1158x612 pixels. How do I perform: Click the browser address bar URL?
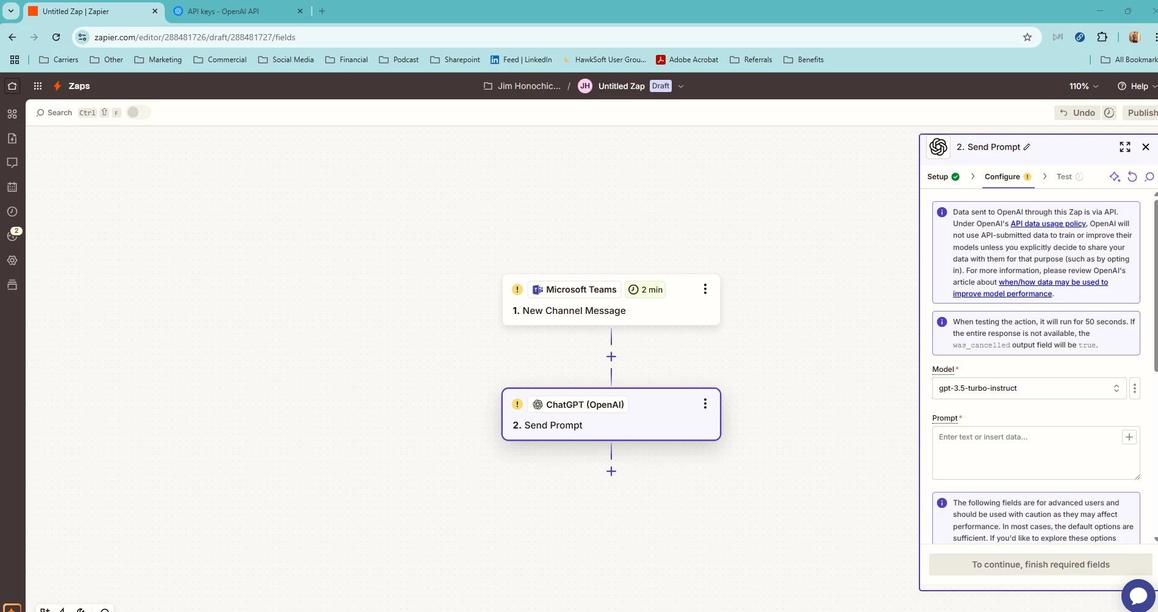195,37
